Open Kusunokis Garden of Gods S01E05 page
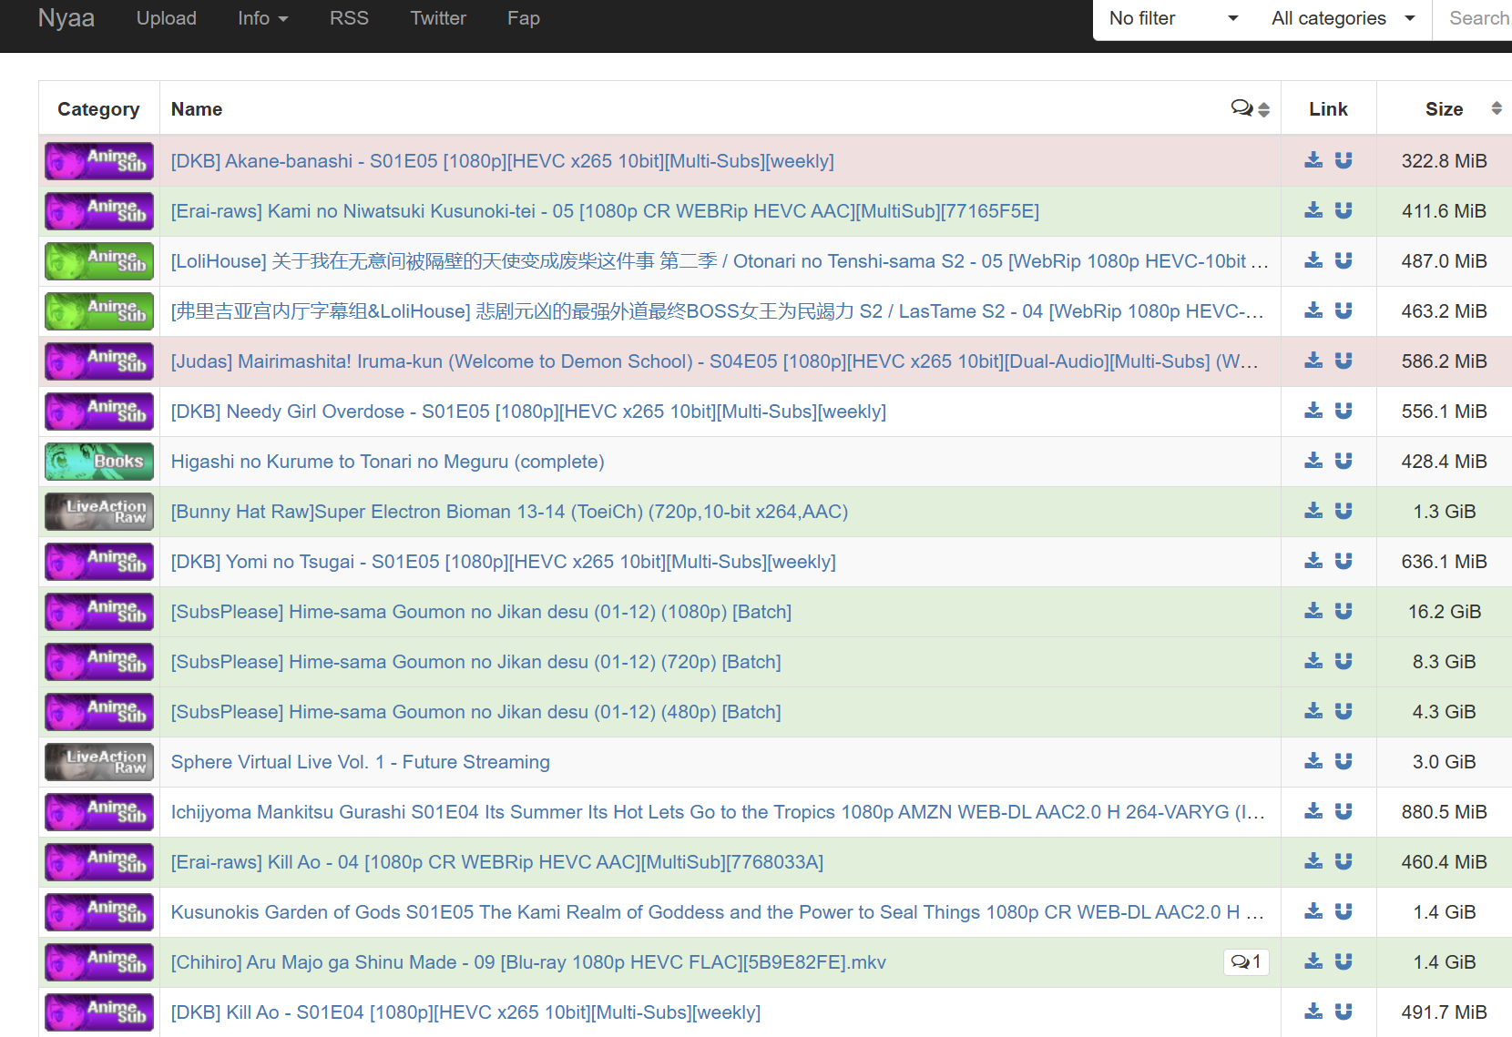The width and height of the screenshot is (1512, 1037). [x=718, y=912]
